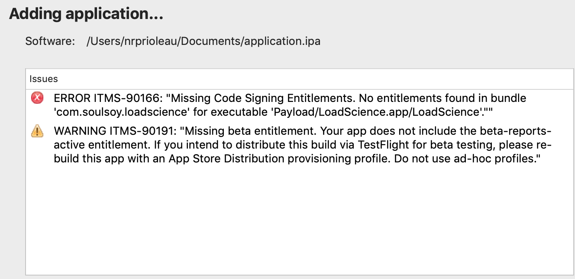
Task: Click the /Users/nrprioleau/Documents folder path portion
Action: (165, 41)
